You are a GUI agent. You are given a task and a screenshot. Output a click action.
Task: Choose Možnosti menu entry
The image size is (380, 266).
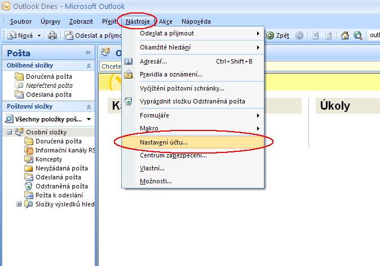[x=193, y=181]
